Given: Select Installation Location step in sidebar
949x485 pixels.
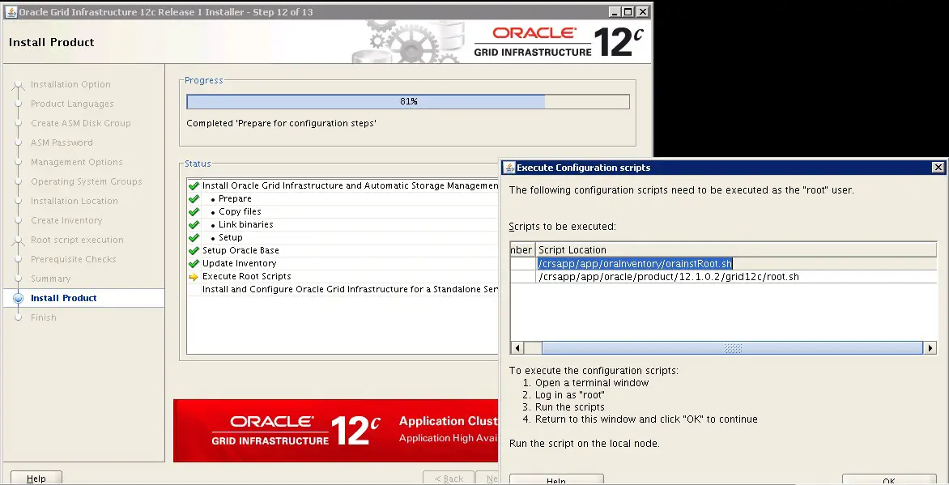Looking at the screenshot, I should [74, 201].
